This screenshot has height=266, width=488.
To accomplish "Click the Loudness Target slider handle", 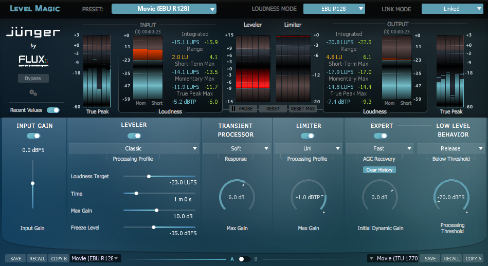I will (149, 176).
